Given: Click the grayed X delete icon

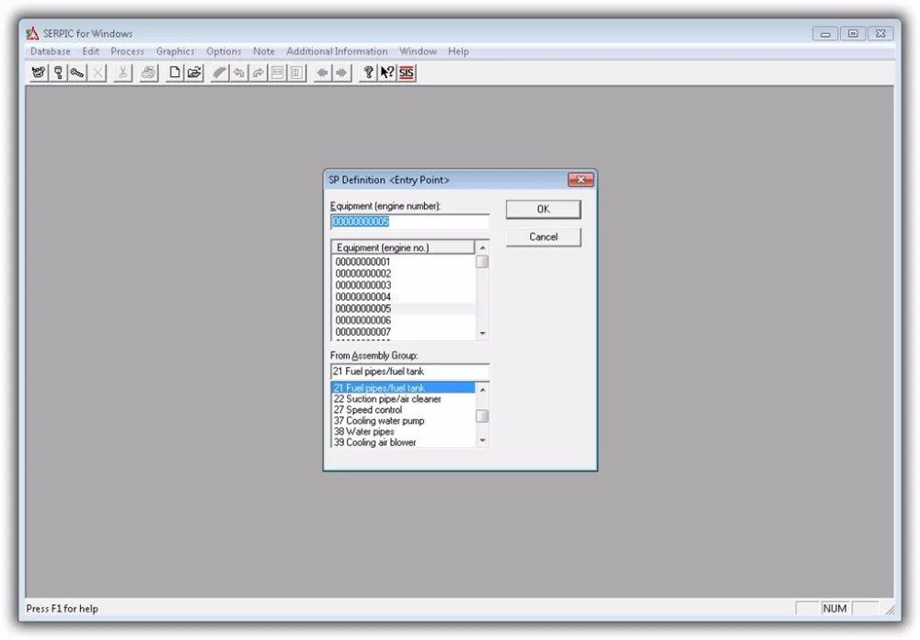Looking at the screenshot, I should coord(98,73).
